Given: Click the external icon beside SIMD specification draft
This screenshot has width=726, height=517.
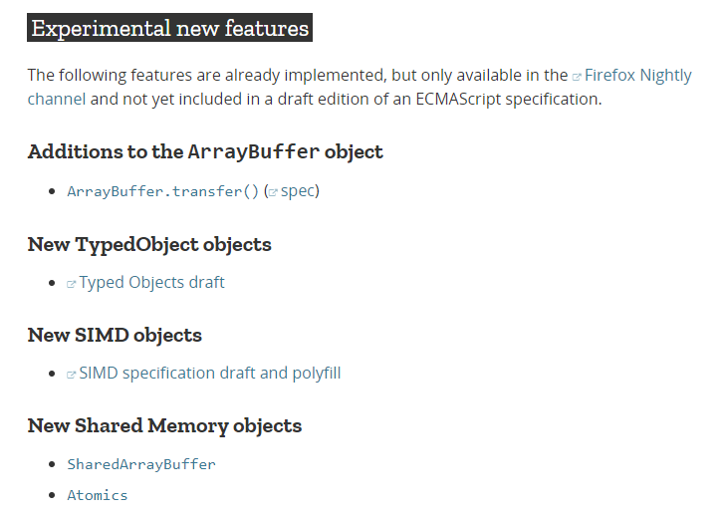Looking at the screenshot, I should coord(72,375).
